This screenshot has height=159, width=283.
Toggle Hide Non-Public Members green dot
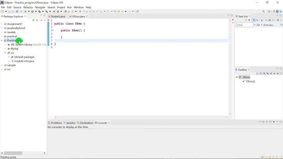click(274, 73)
